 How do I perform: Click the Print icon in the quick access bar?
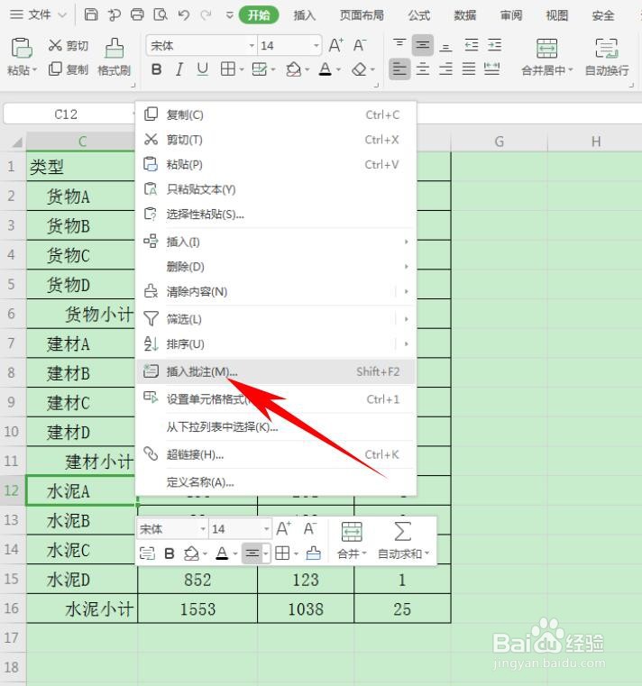point(137,14)
